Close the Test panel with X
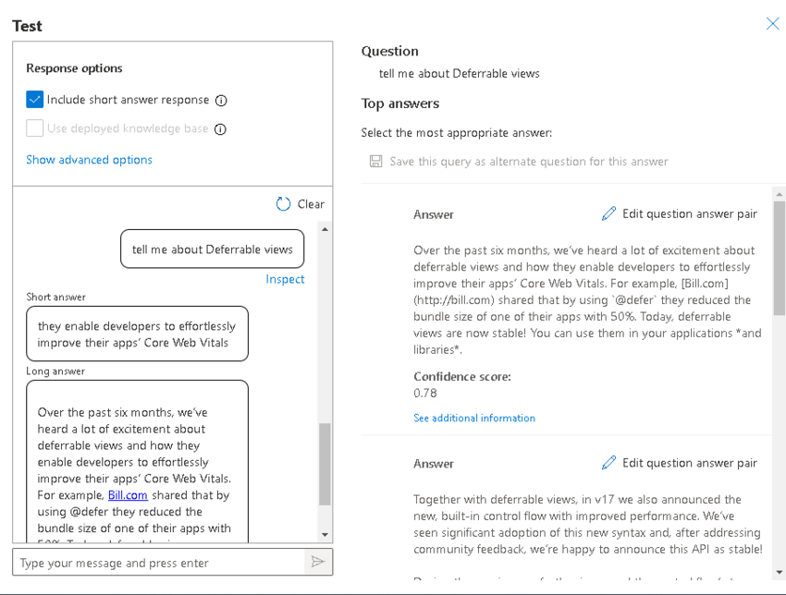 click(772, 24)
